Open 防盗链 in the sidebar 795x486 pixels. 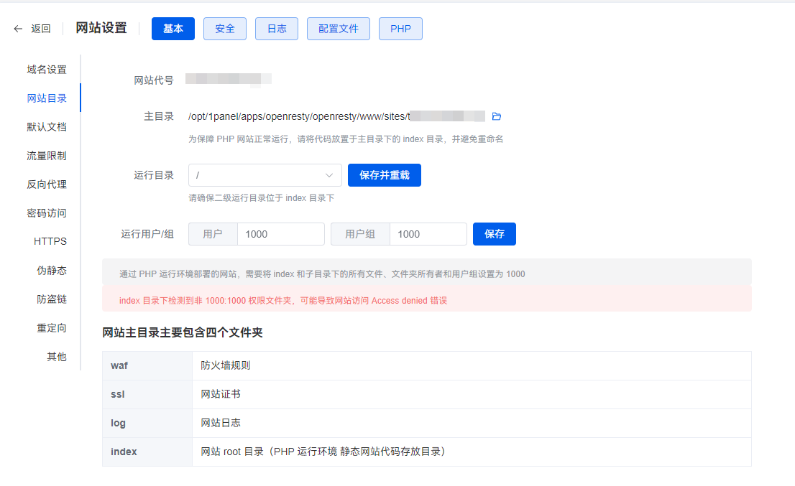(52, 299)
